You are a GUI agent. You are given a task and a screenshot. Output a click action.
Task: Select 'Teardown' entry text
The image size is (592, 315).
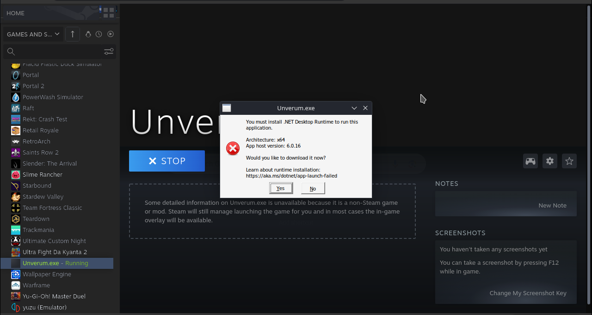36,219
